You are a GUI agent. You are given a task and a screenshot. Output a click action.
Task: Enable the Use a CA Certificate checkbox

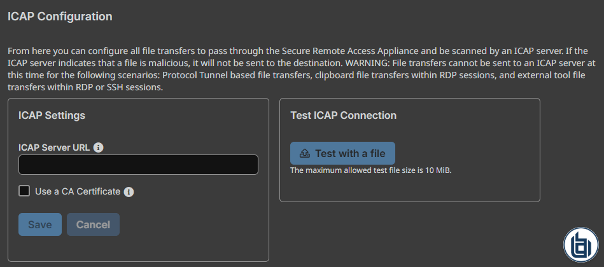(24, 191)
